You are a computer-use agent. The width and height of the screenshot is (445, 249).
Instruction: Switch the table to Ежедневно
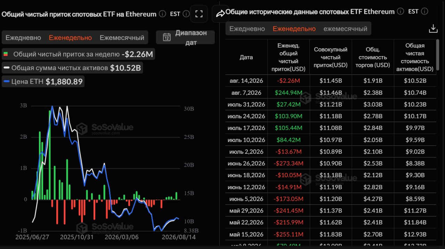247,28
